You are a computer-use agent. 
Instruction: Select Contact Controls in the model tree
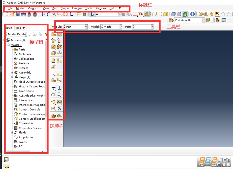(30, 109)
